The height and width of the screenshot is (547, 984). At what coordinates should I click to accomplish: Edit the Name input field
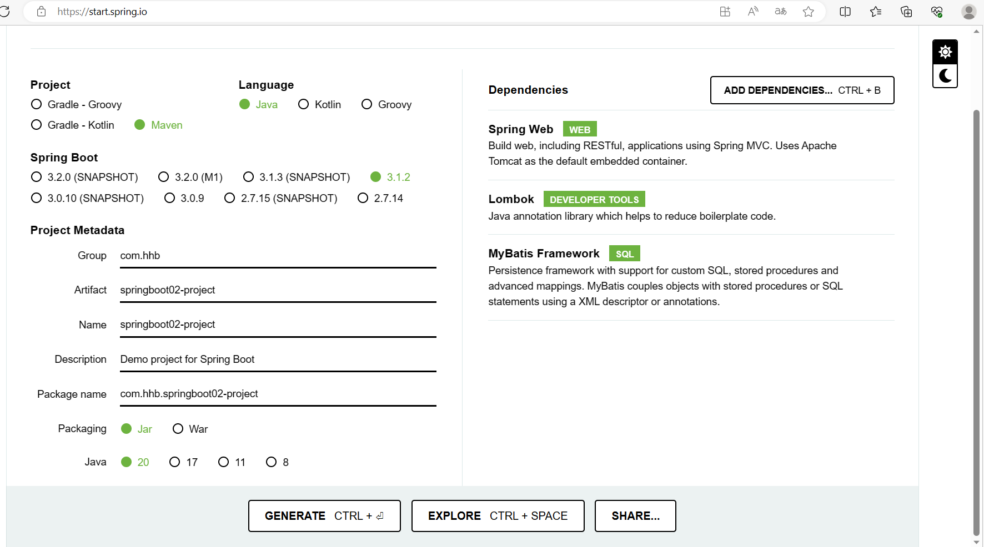coord(278,325)
